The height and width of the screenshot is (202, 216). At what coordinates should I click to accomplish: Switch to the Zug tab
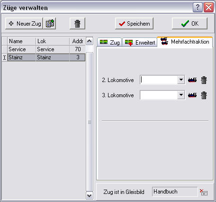tap(109, 42)
